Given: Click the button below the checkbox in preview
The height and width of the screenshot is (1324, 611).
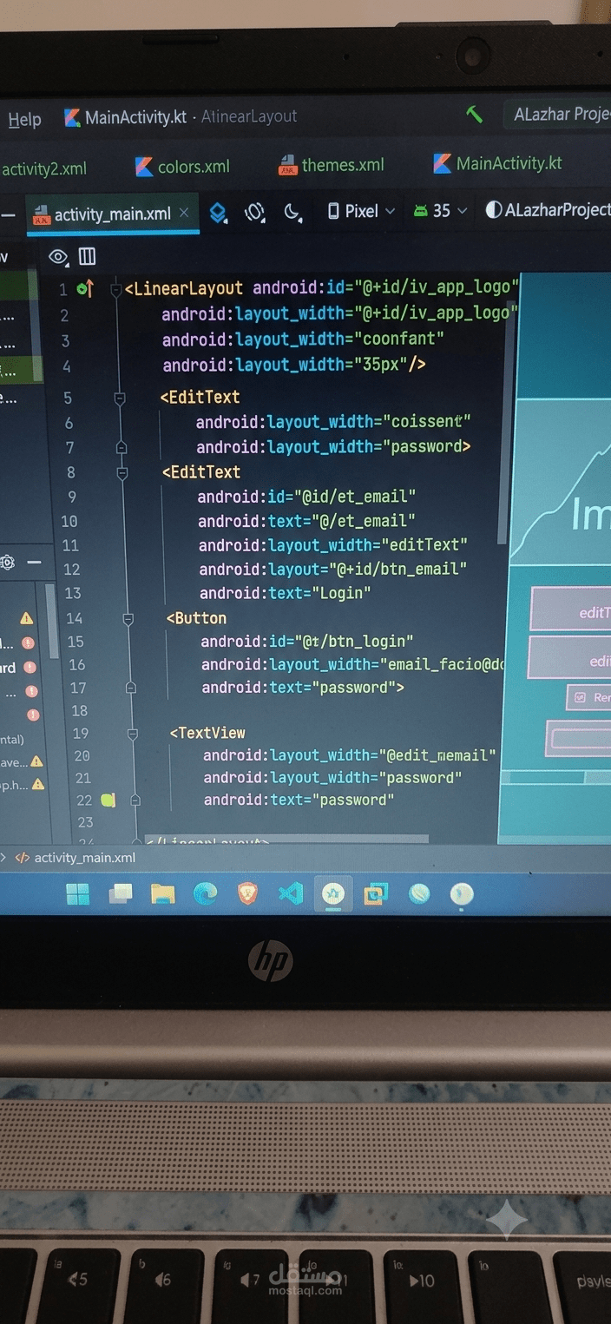Looking at the screenshot, I should (578, 739).
